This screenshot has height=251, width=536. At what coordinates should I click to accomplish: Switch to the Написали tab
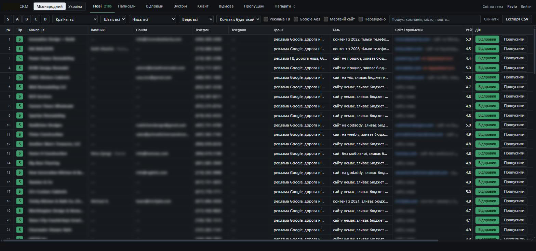(x=126, y=6)
